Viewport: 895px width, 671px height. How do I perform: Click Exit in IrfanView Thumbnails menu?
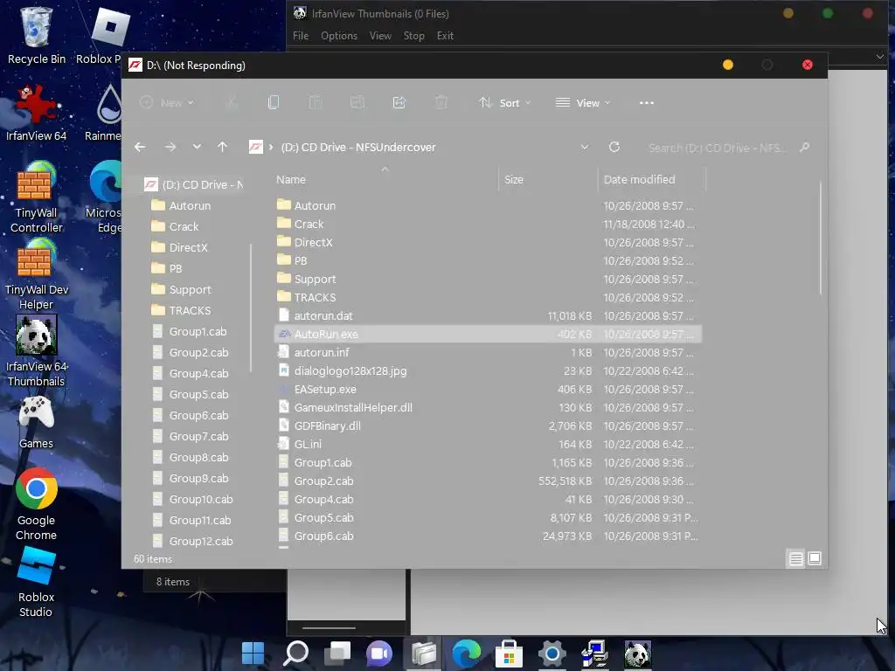(445, 35)
